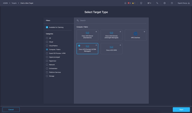
Task: Select the Network category
Action: 47,65
